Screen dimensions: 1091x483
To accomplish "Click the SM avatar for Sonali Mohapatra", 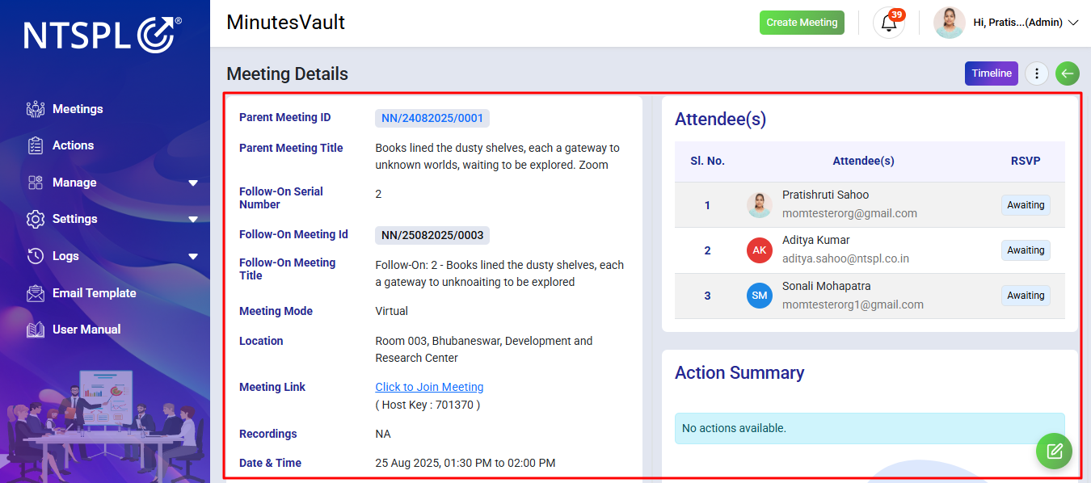I will click(760, 296).
